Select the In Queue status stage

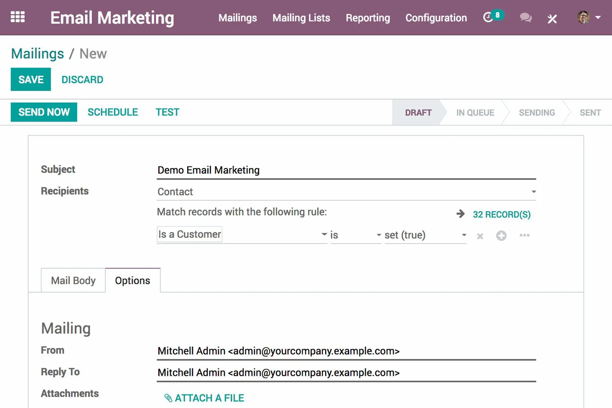coord(475,113)
